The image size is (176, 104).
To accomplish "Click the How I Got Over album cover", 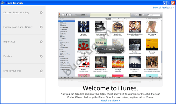I will (135, 62).
